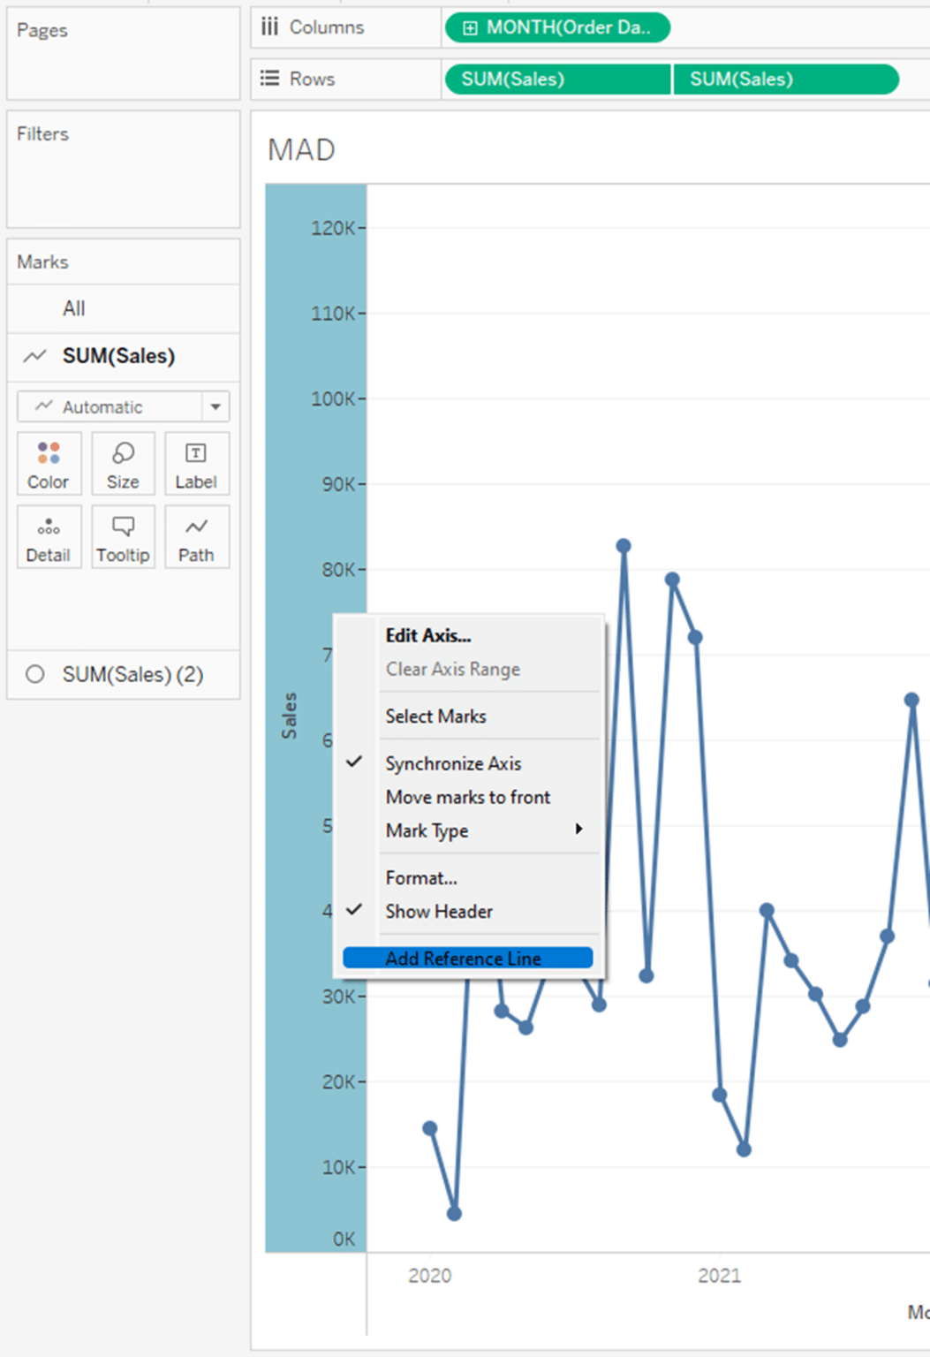
Task: Switch to the All marks card
Action: pyautogui.click(x=73, y=307)
